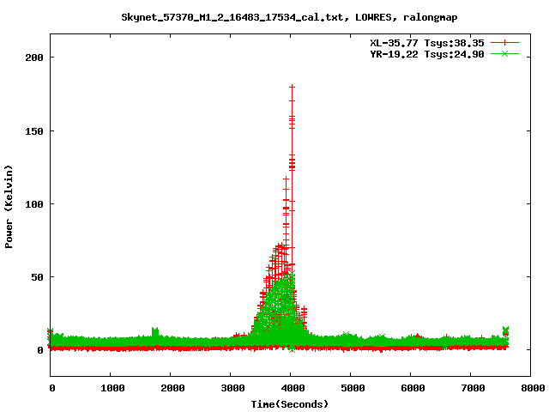Click the Time(Seconds) axis label
Screen dimensions: 549x412
click(x=290, y=404)
